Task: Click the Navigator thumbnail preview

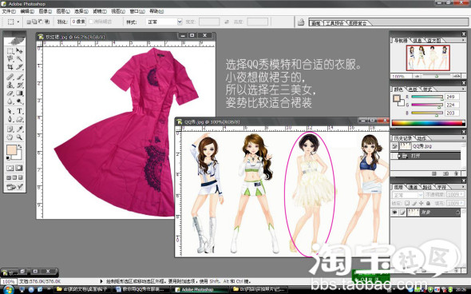Action: (x=428, y=58)
